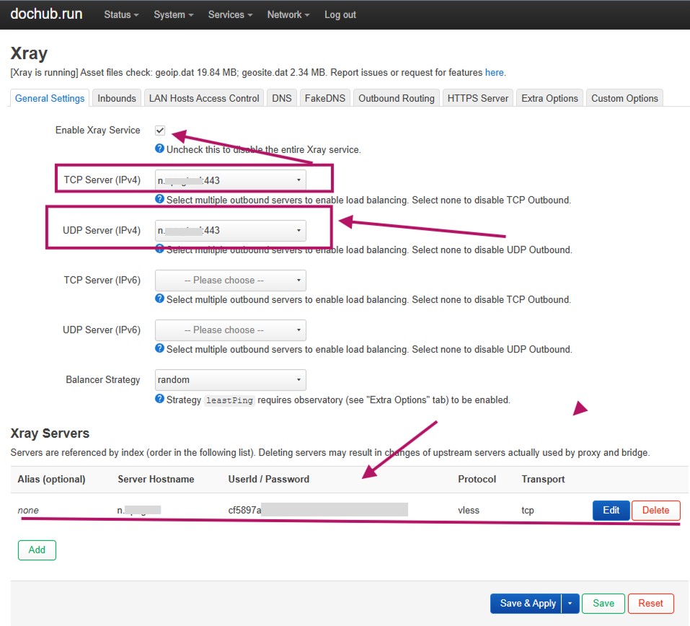The height and width of the screenshot is (626, 690).
Task: Switch to the LAN Hosts Access Control tab
Action: (204, 98)
